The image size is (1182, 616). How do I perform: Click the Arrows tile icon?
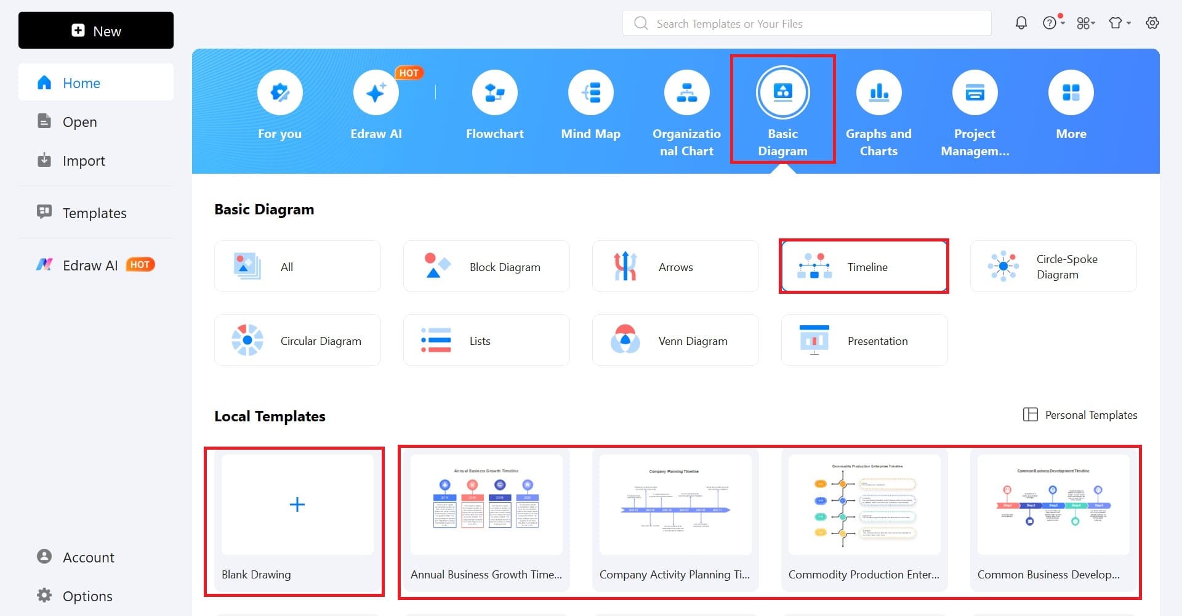[625, 266]
